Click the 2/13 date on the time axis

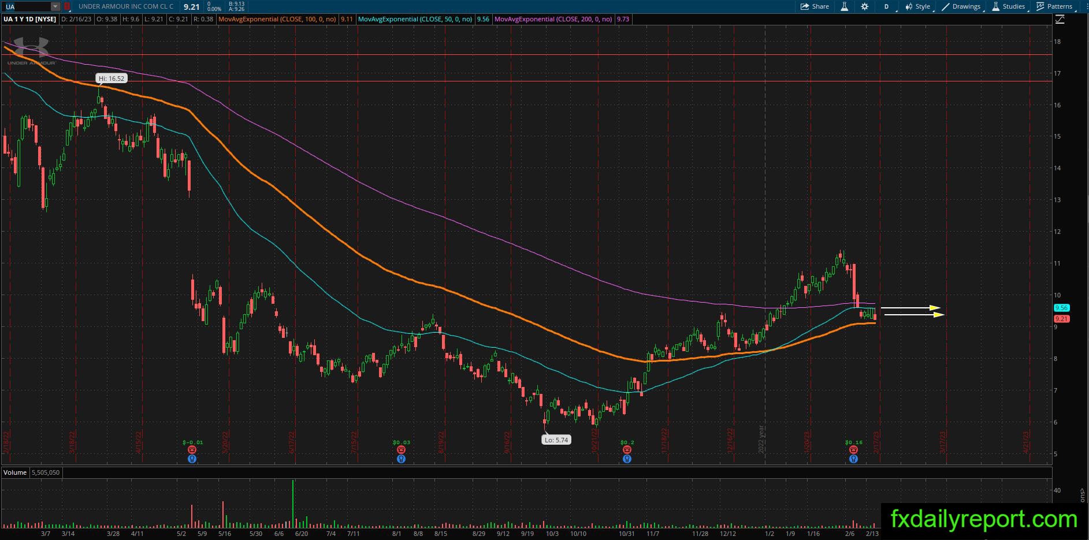click(872, 534)
